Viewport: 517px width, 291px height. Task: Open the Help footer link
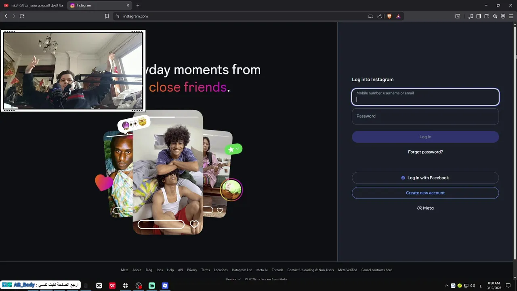[170, 270]
